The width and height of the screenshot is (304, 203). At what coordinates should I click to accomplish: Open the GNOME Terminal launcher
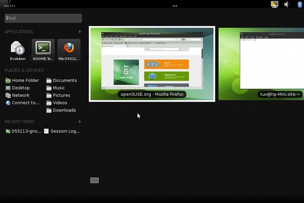pyautogui.click(x=43, y=51)
